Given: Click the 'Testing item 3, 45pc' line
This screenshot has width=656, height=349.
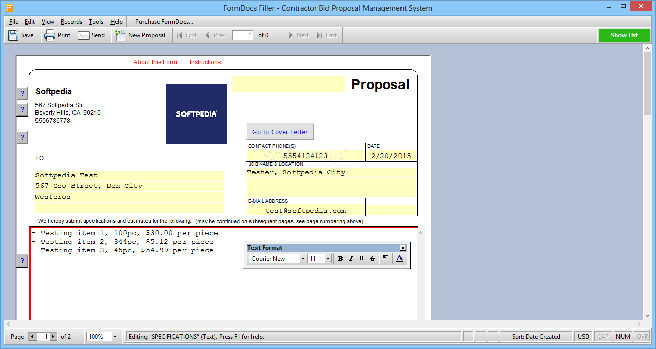Looking at the screenshot, I should pyautogui.click(x=123, y=250).
